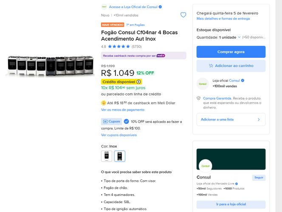Viewport: 282px width, 212px height.
Task: Add product to favorites with heart icon
Action: coord(183,15)
